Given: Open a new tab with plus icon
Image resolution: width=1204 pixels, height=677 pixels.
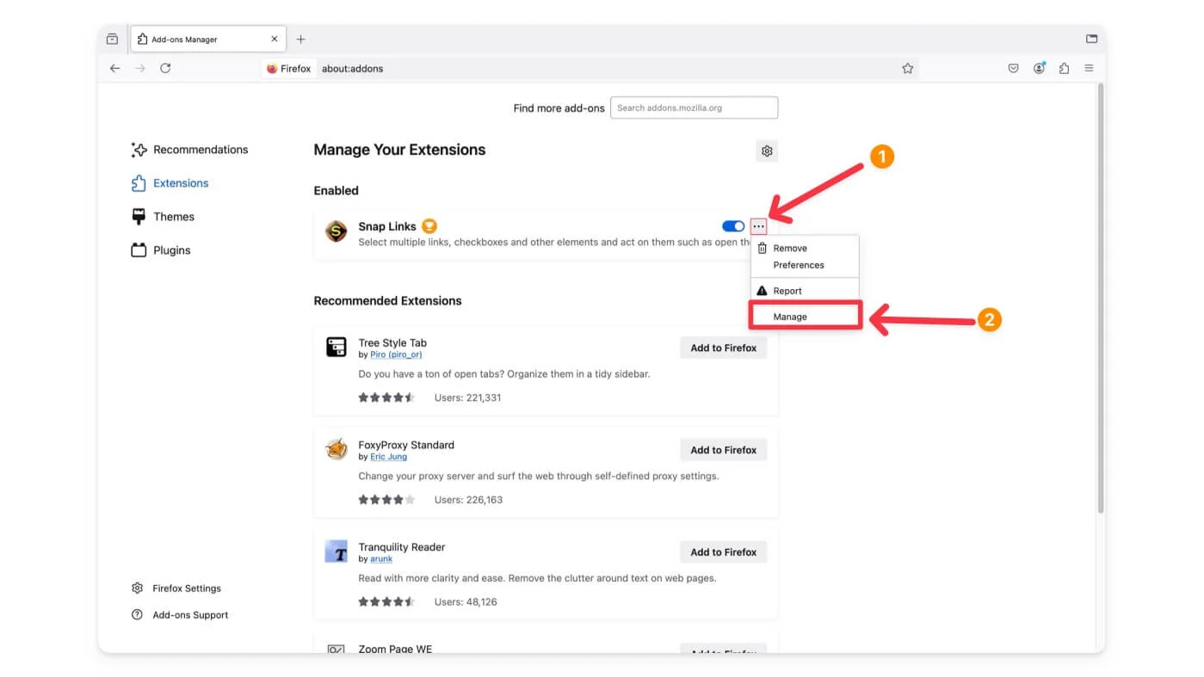Looking at the screenshot, I should tap(300, 40).
